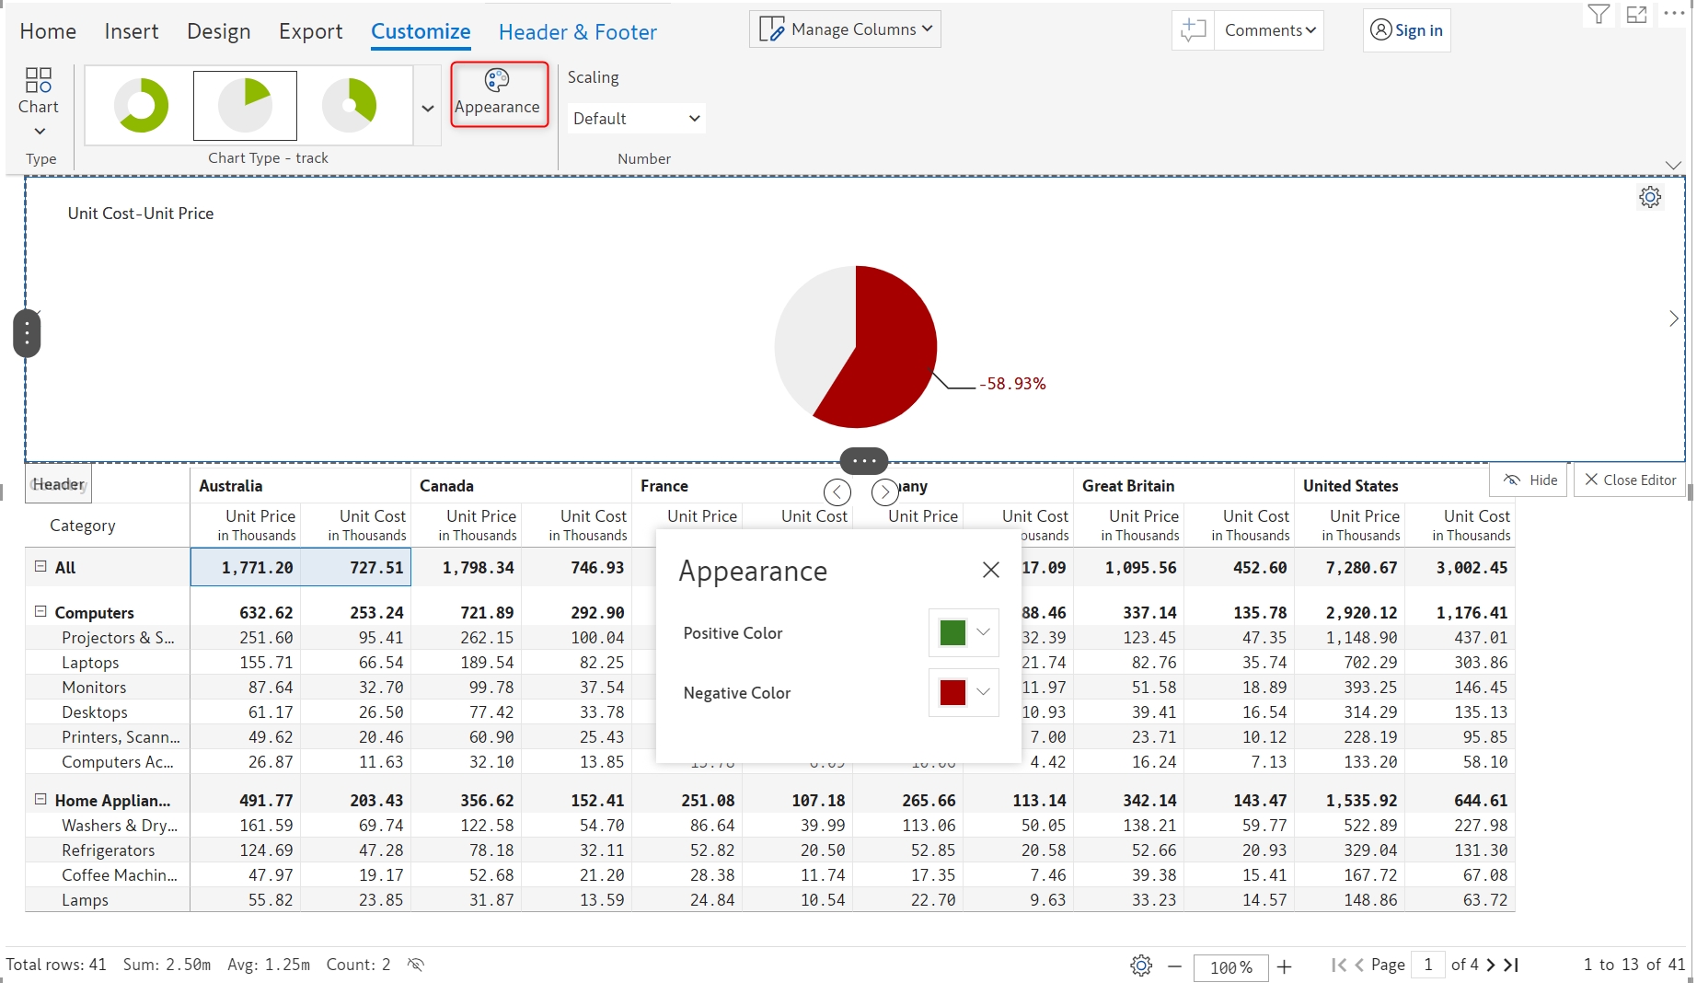Select the donut chart type thumbnail

pyautogui.click(x=141, y=105)
